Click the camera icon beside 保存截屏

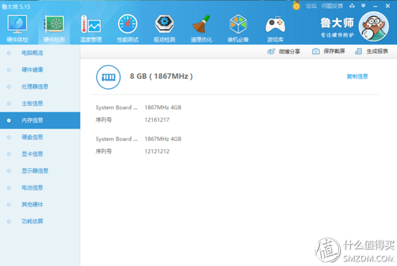316,52
